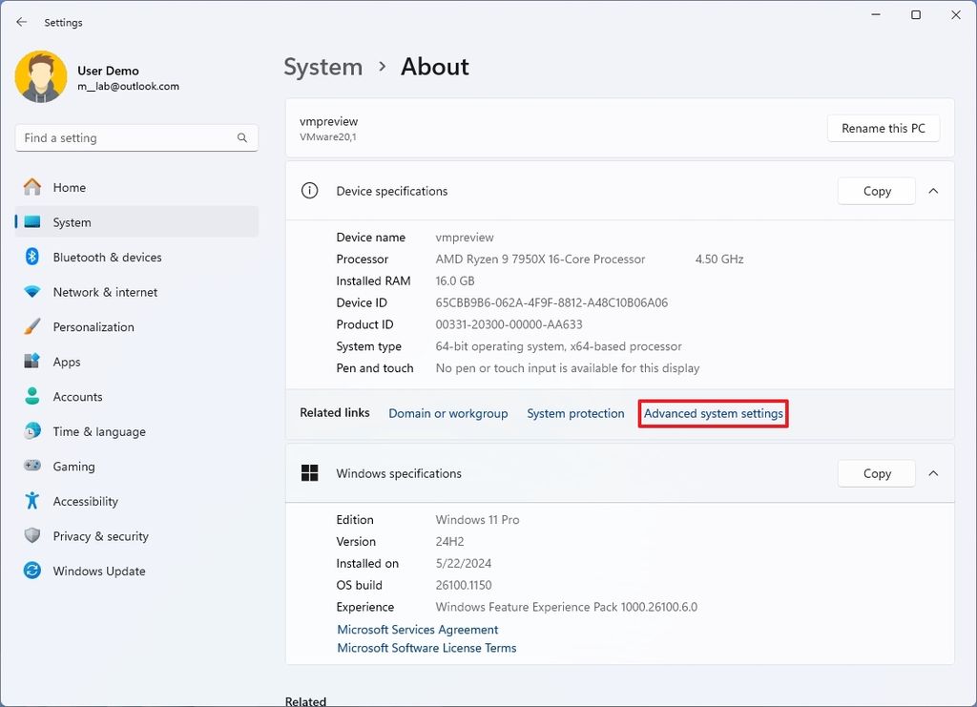977x707 pixels.
Task: Open Advanced system settings
Action: coord(713,413)
